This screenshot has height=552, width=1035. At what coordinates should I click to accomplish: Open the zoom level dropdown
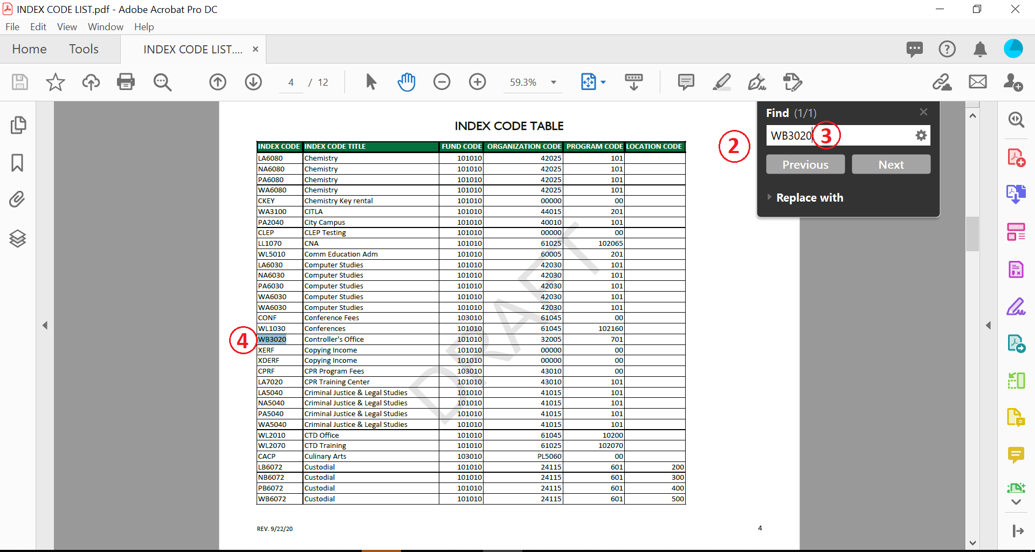click(x=553, y=82)
